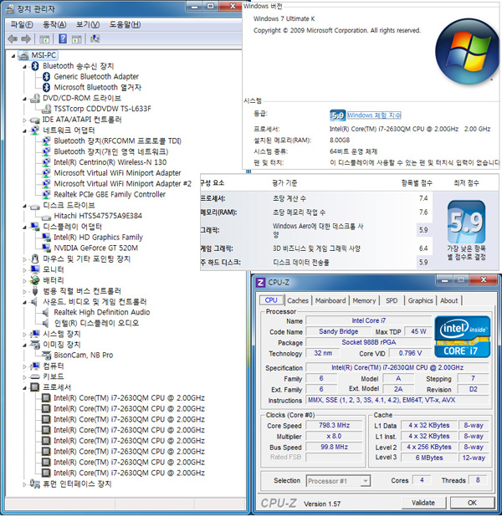The height and width of the screenshot is (517, 502).
Task: Click the Socket 988B rPGA package value
Action: coord(368,342)
